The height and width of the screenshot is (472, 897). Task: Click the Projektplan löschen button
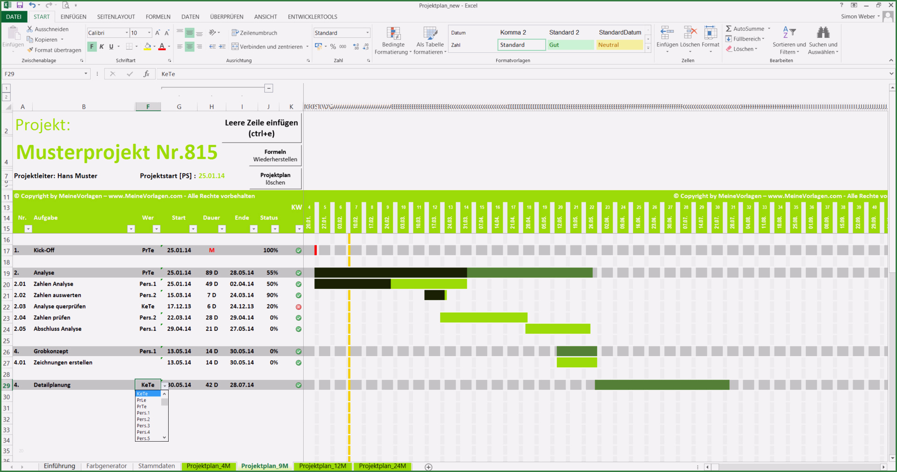click(x=275, y=179)
